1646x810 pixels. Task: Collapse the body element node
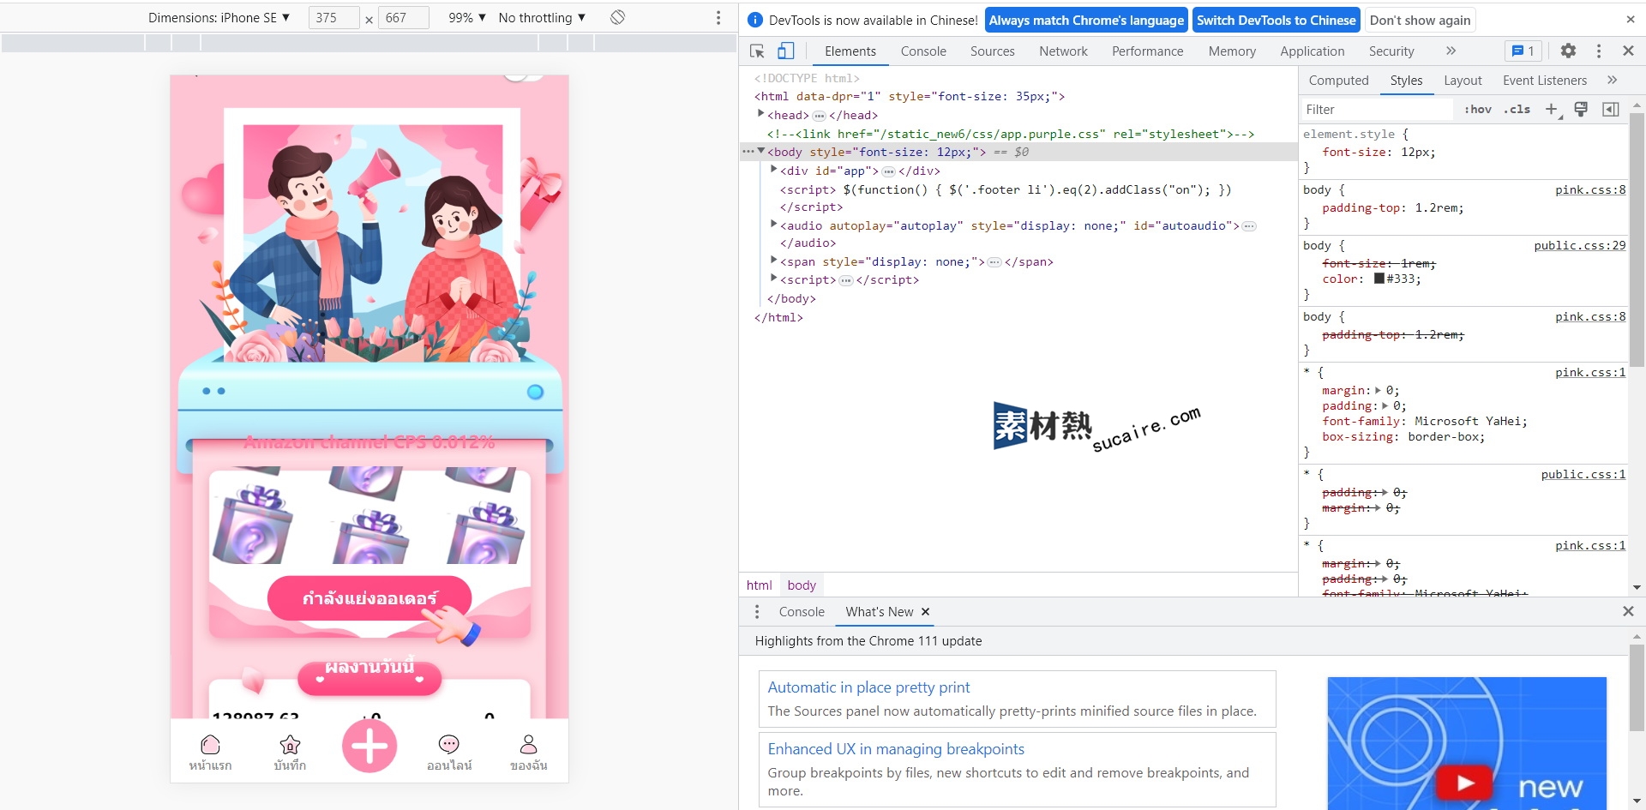click(761, 152)
